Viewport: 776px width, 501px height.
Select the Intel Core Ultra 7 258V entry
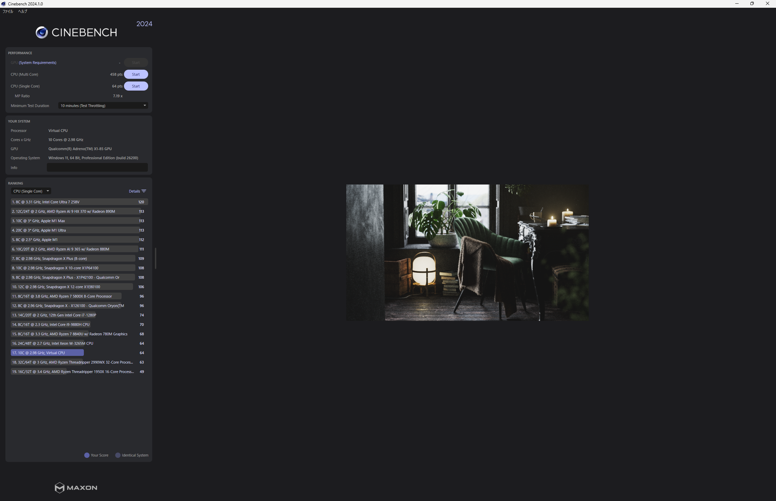coord(79,202)
